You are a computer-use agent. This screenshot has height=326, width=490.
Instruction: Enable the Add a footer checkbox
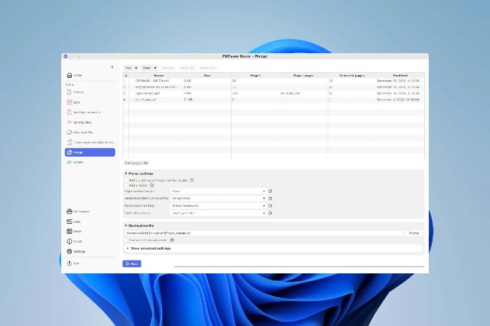[127, 185]
